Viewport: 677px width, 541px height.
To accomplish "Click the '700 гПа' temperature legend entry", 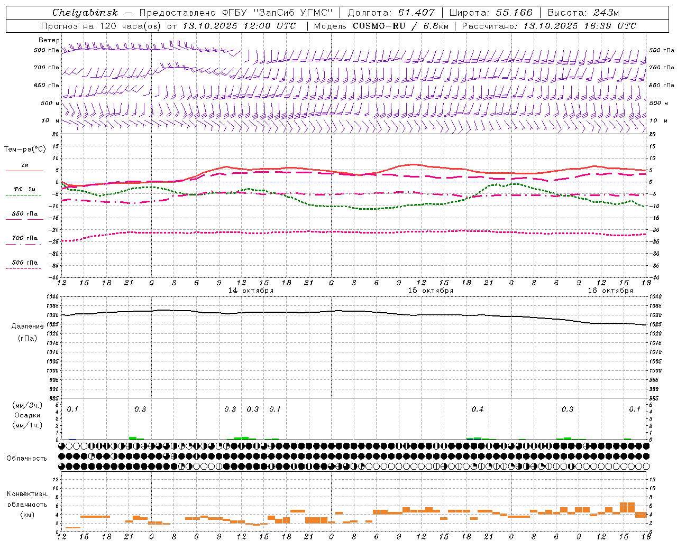I will 25,238.
